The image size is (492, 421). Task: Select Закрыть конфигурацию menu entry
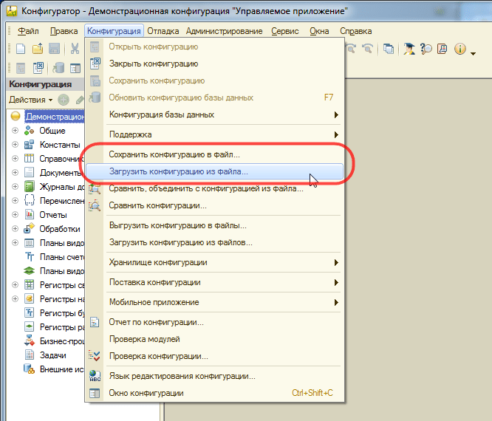coord(215,64)
